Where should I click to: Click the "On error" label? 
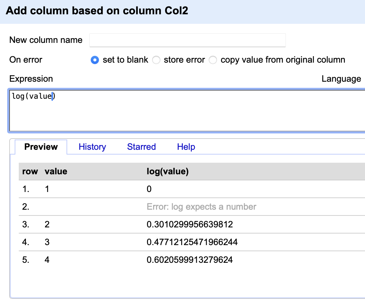coord(26,60)
